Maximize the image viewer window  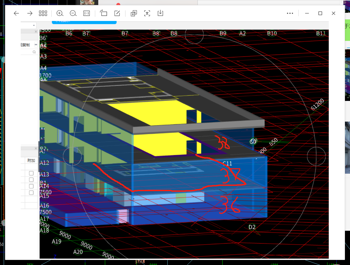click(x=320, y=13)
